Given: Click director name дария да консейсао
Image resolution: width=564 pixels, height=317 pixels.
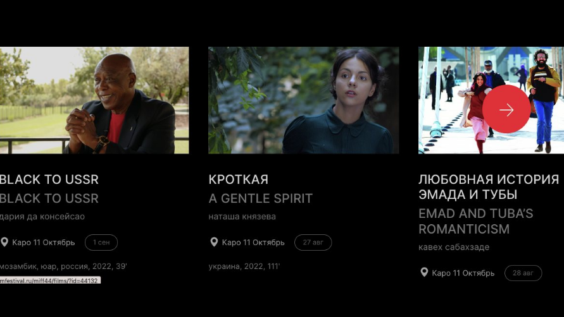Looking at the screenshot, I should [42, 217].
